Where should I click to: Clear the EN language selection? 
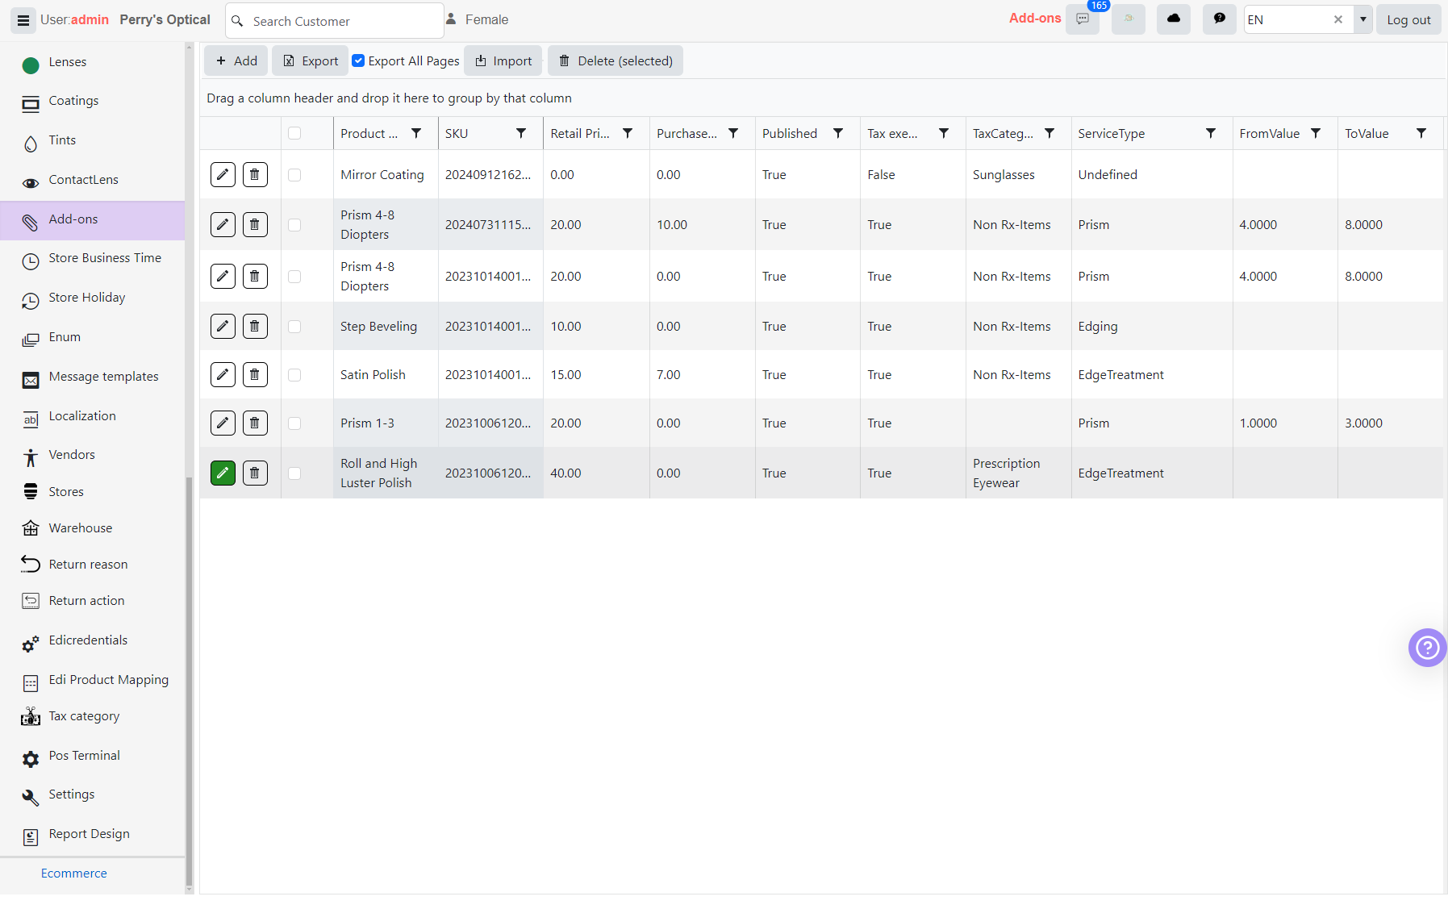pyautogui.click(x=1338, y=19)
